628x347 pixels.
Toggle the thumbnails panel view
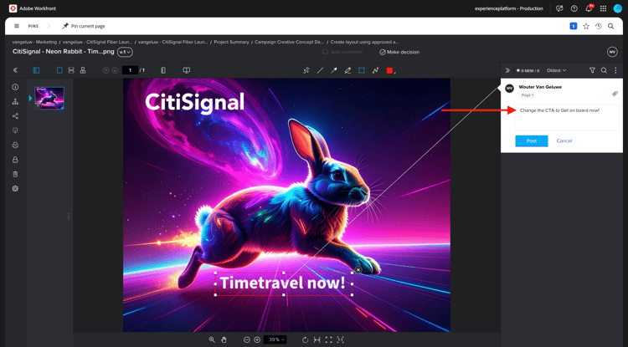click(36, 71)
